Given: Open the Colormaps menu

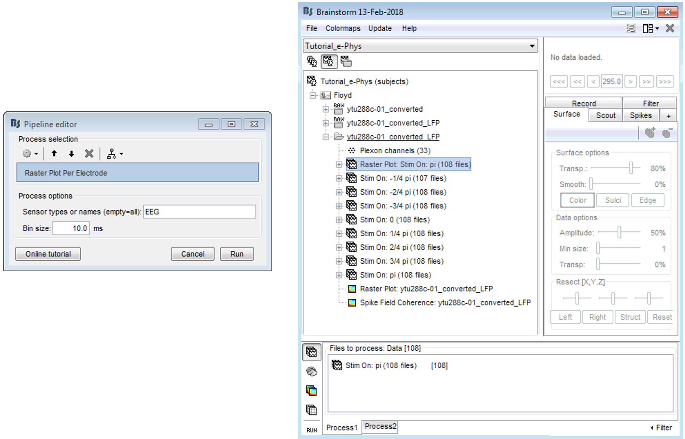Looking at the screenshot, I should pyautogui.click(x=343, y=28).
